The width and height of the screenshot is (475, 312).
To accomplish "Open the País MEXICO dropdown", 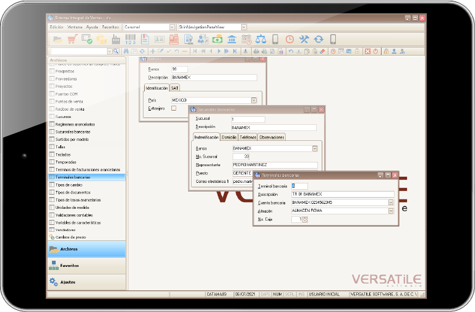I will [254, 100].
